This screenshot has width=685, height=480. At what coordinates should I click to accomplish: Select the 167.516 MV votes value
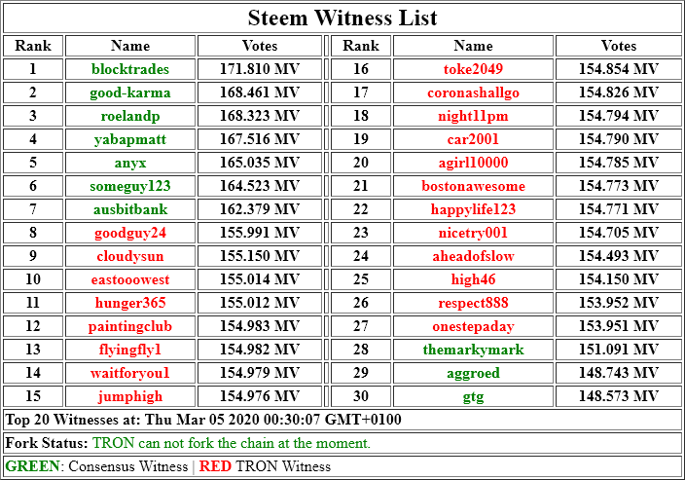(x=260, y=139)
